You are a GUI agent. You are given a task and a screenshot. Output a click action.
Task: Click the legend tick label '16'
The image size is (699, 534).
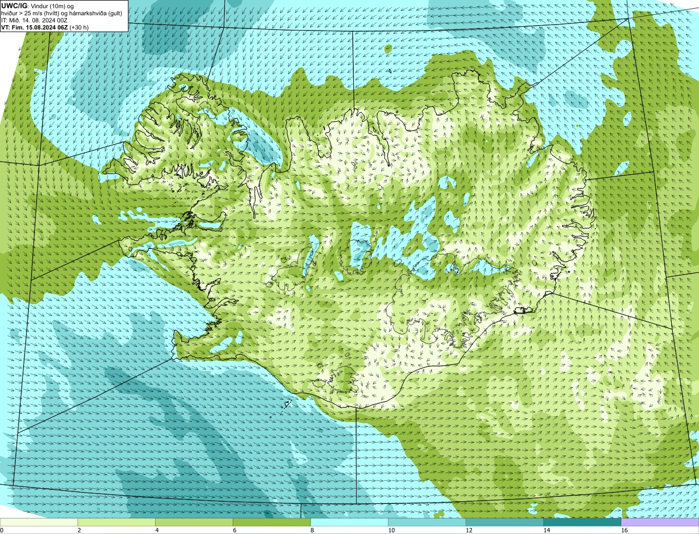point(625,530)
